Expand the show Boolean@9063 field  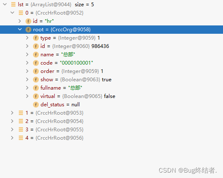pyautogui.click(x=27, y=80)
